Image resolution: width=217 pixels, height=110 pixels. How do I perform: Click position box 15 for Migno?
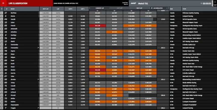(2, 57)
